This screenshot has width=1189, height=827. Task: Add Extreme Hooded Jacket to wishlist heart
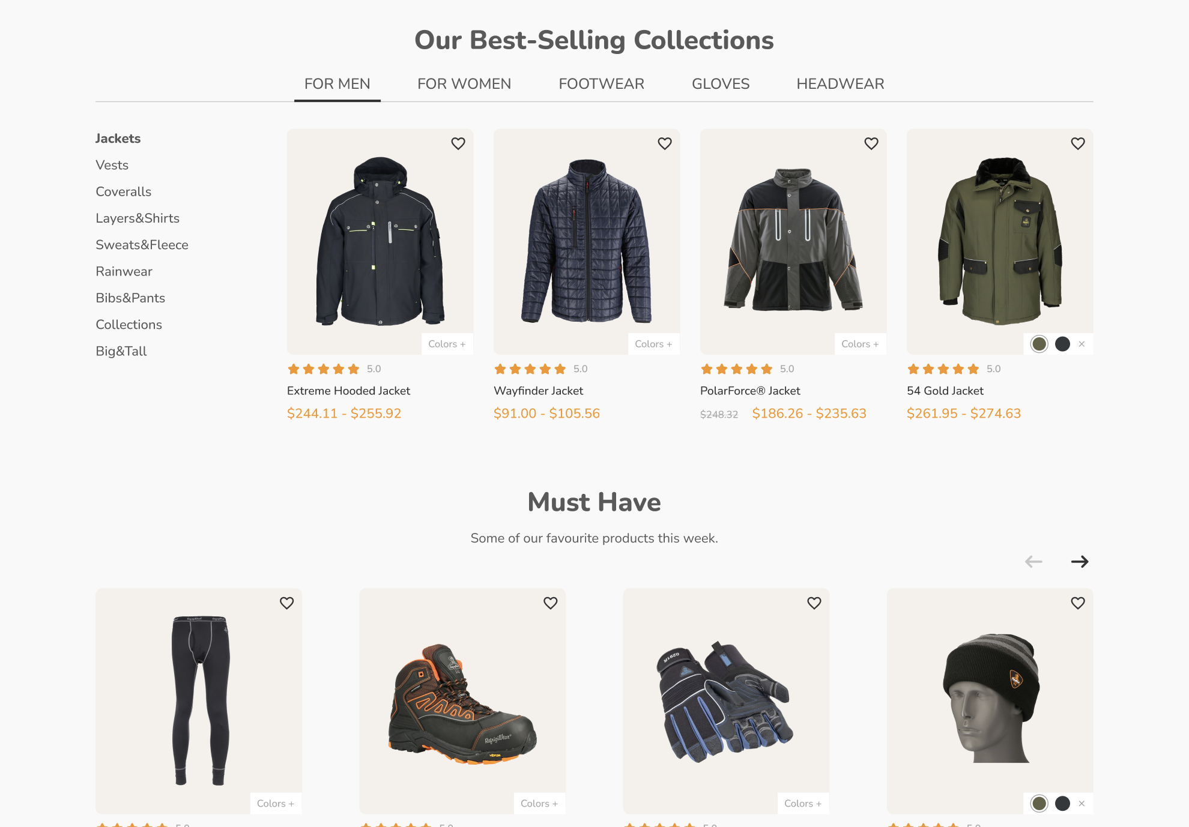coord(458,143)
